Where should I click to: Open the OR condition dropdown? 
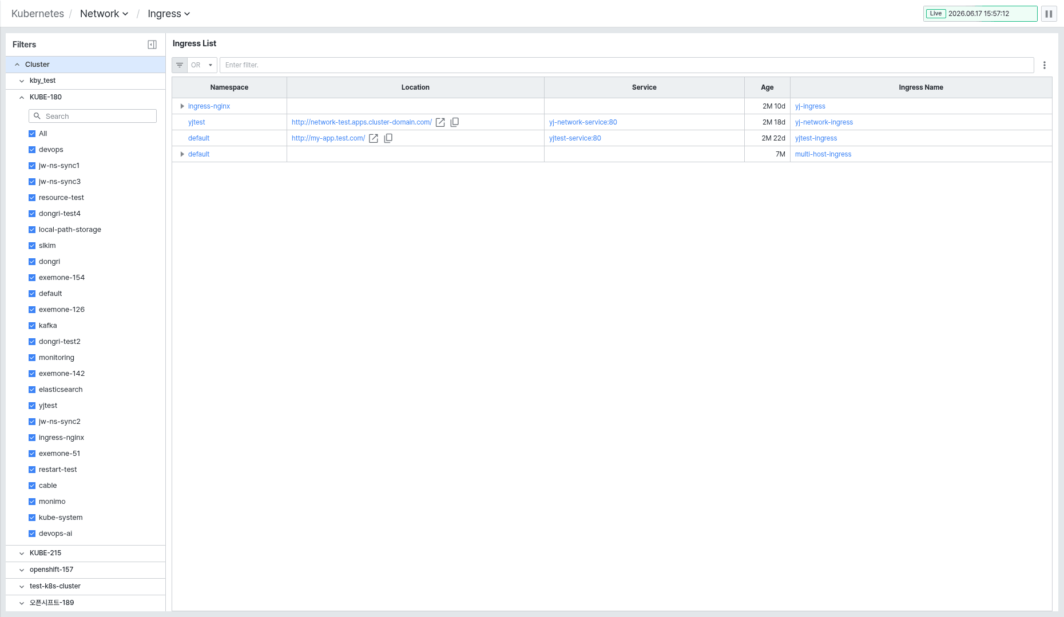[x=203, y=65]
